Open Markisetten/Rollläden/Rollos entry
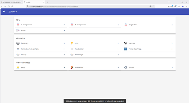Screen dimensions: 189x103 pyautogui.click(x=41, y=49)
